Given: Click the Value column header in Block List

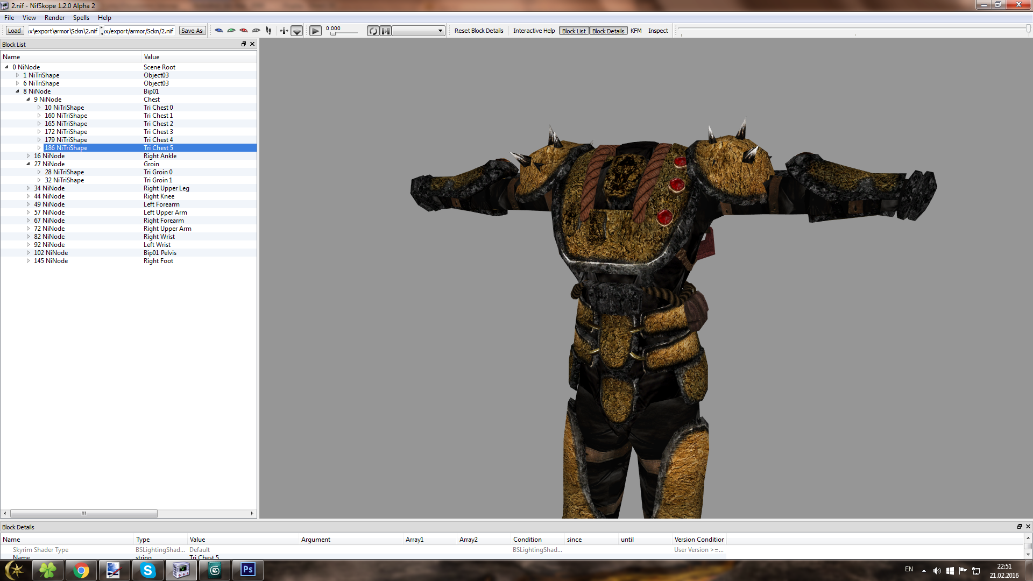Looking at the screenshot, I should coord(199,57).
